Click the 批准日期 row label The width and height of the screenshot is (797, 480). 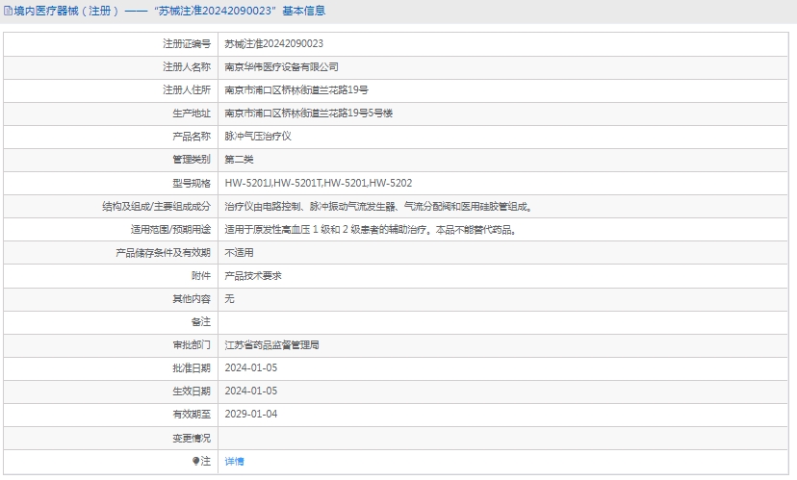[191, 368]
